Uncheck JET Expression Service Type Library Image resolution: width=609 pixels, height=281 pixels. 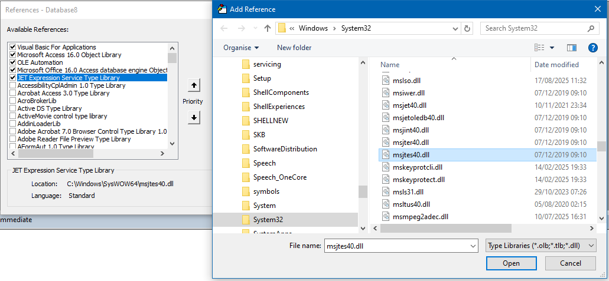tap(13, 78)
